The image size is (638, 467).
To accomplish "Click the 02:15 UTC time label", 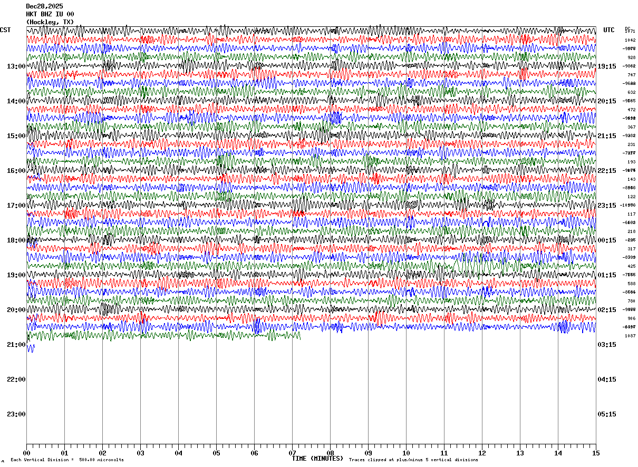I will pos(607,310).
